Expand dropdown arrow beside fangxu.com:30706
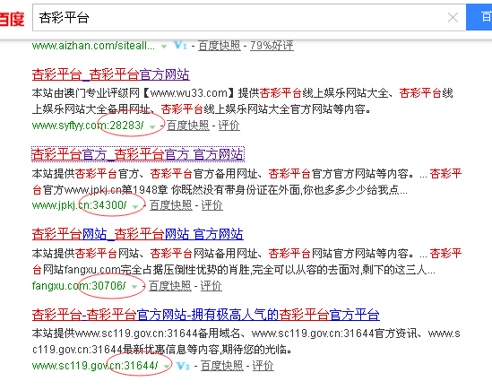This screenshot has width=492, height=390. coord(134,287)
